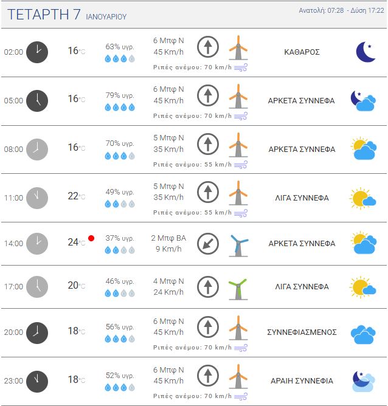The width and height of the screenshot is (388, 406).
Task: Click the clear night moon icon at 02:00
Action: tap(365, 52)
